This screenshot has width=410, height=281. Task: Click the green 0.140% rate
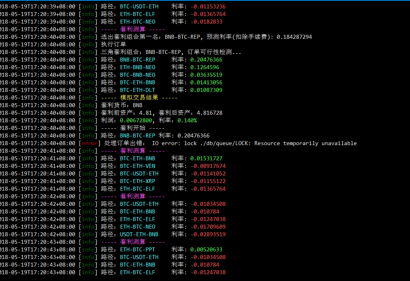[187, 120]
